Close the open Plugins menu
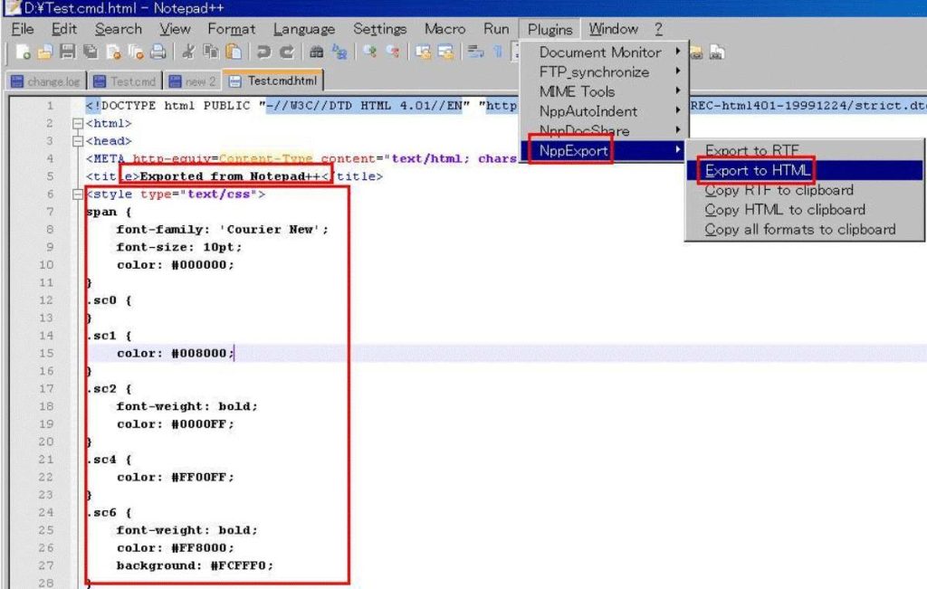 tap(550, 30)
